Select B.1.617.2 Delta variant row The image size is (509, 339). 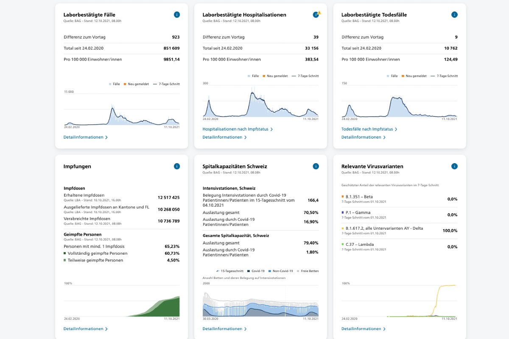coord(400,231)
